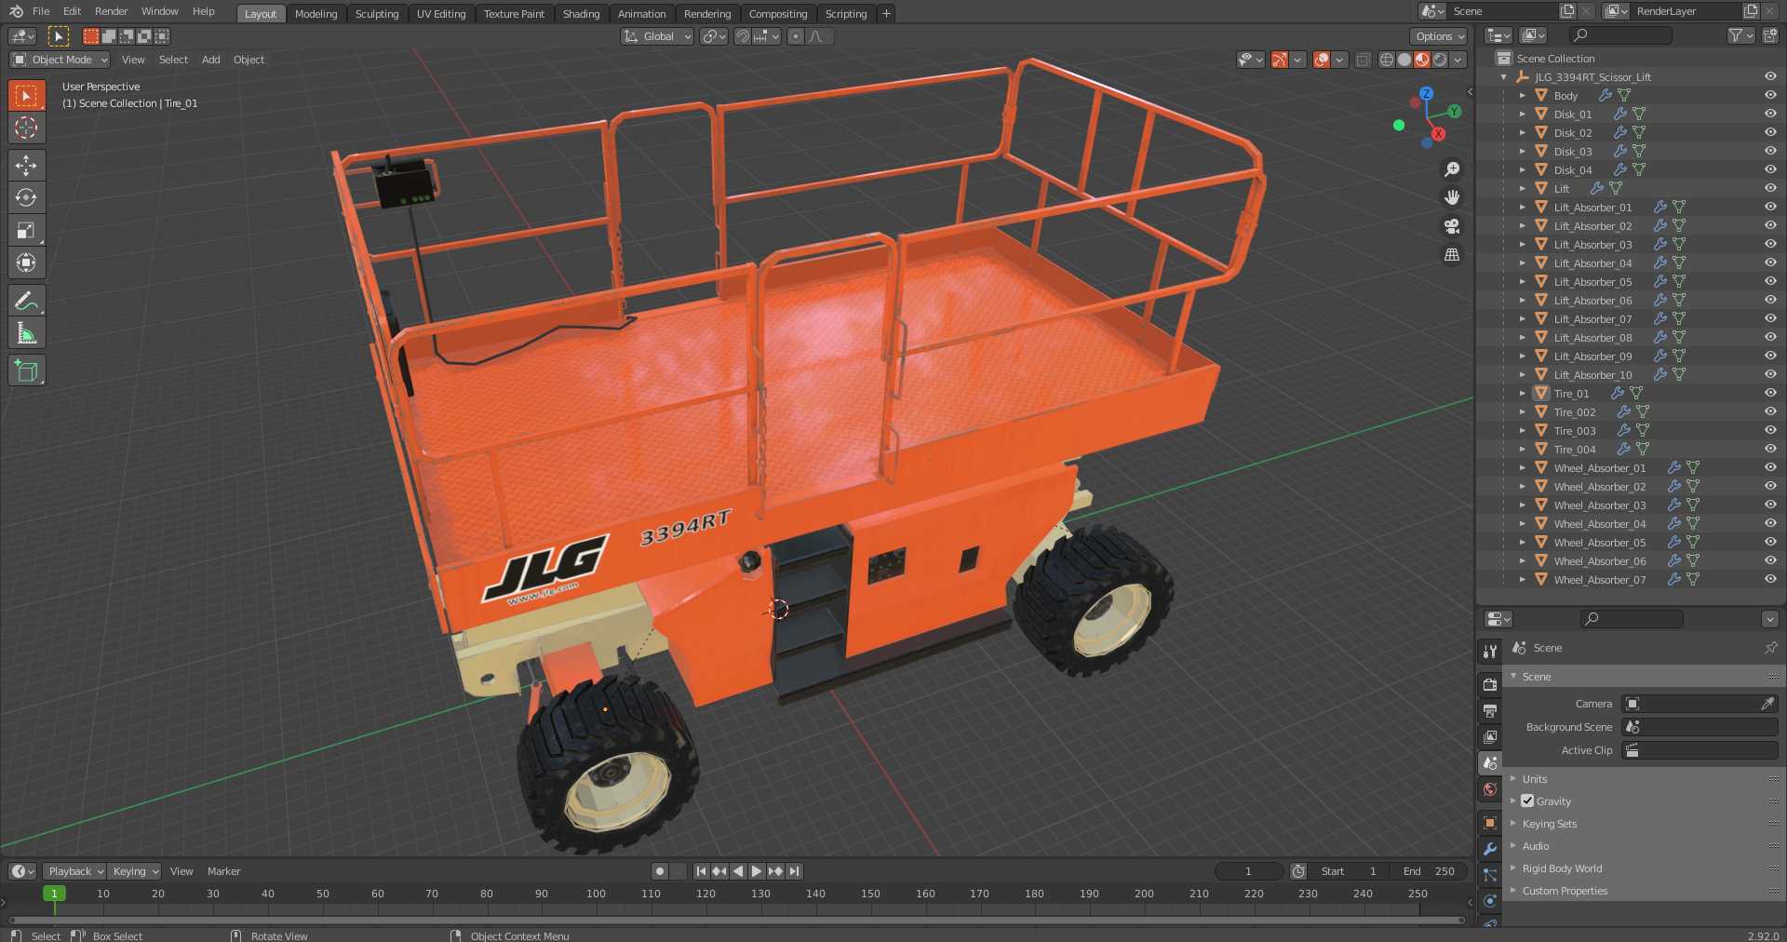
Task: Open Object properties tab
Action: click(x=1490, y=823)
